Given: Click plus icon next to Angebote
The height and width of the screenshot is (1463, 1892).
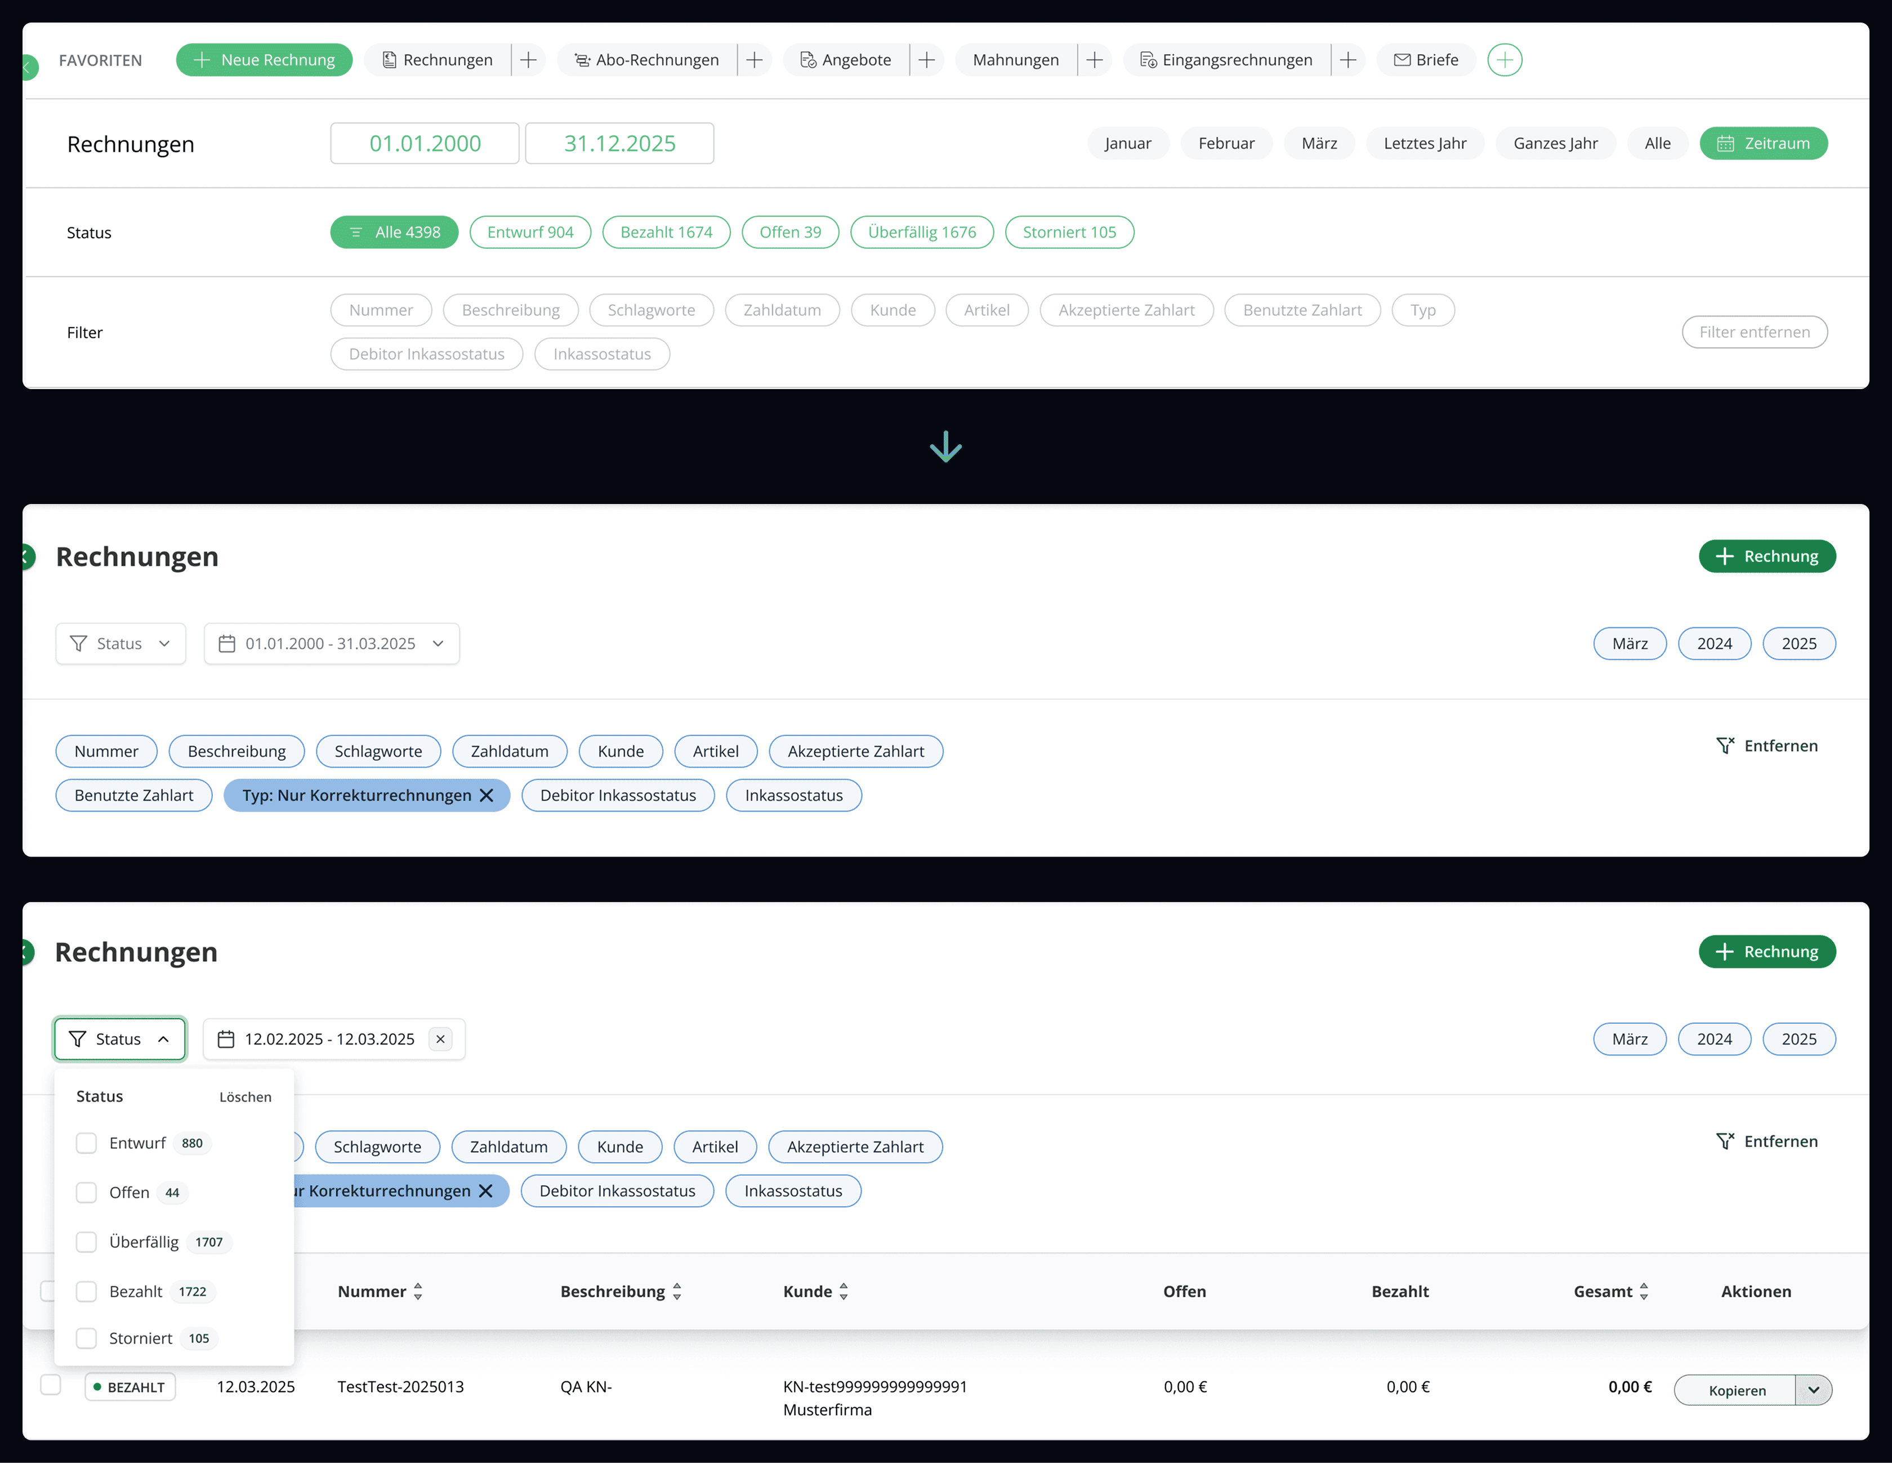Looking at the screenshot, I should (926, 60).
